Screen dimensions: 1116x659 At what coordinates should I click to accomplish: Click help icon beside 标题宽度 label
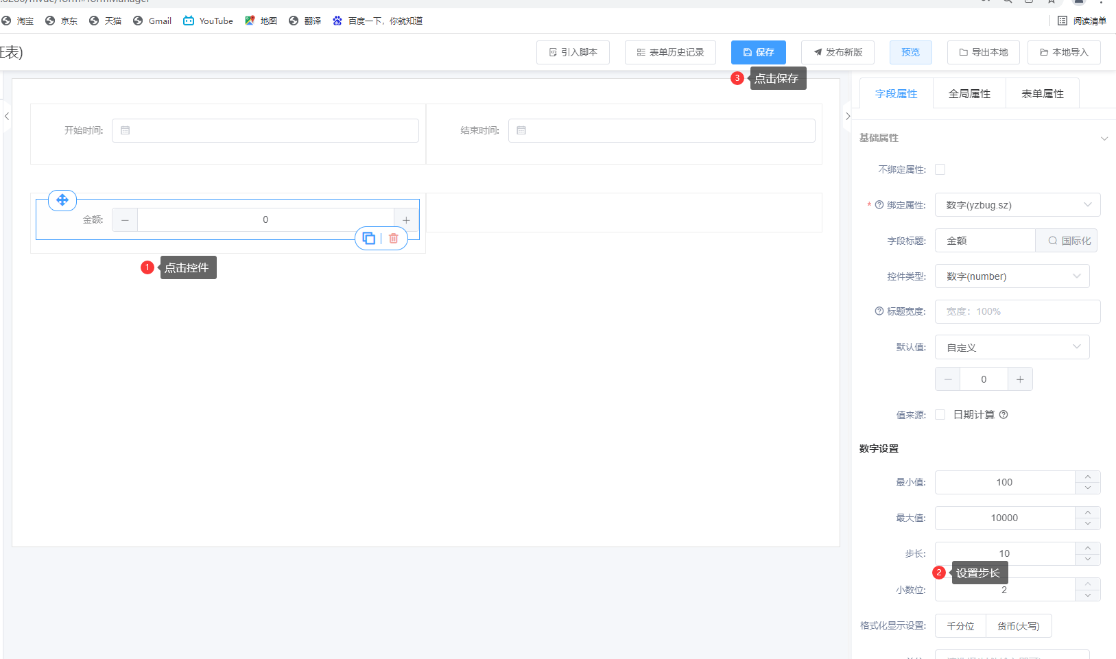point(879,311)
